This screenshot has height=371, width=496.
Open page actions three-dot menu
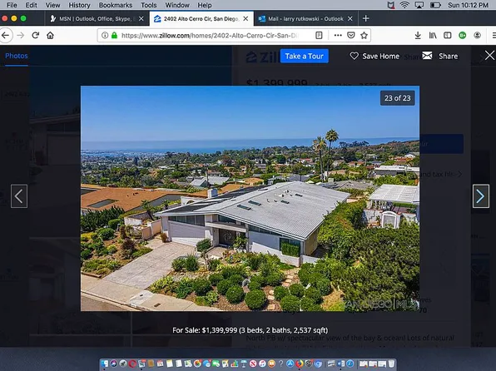338,36
